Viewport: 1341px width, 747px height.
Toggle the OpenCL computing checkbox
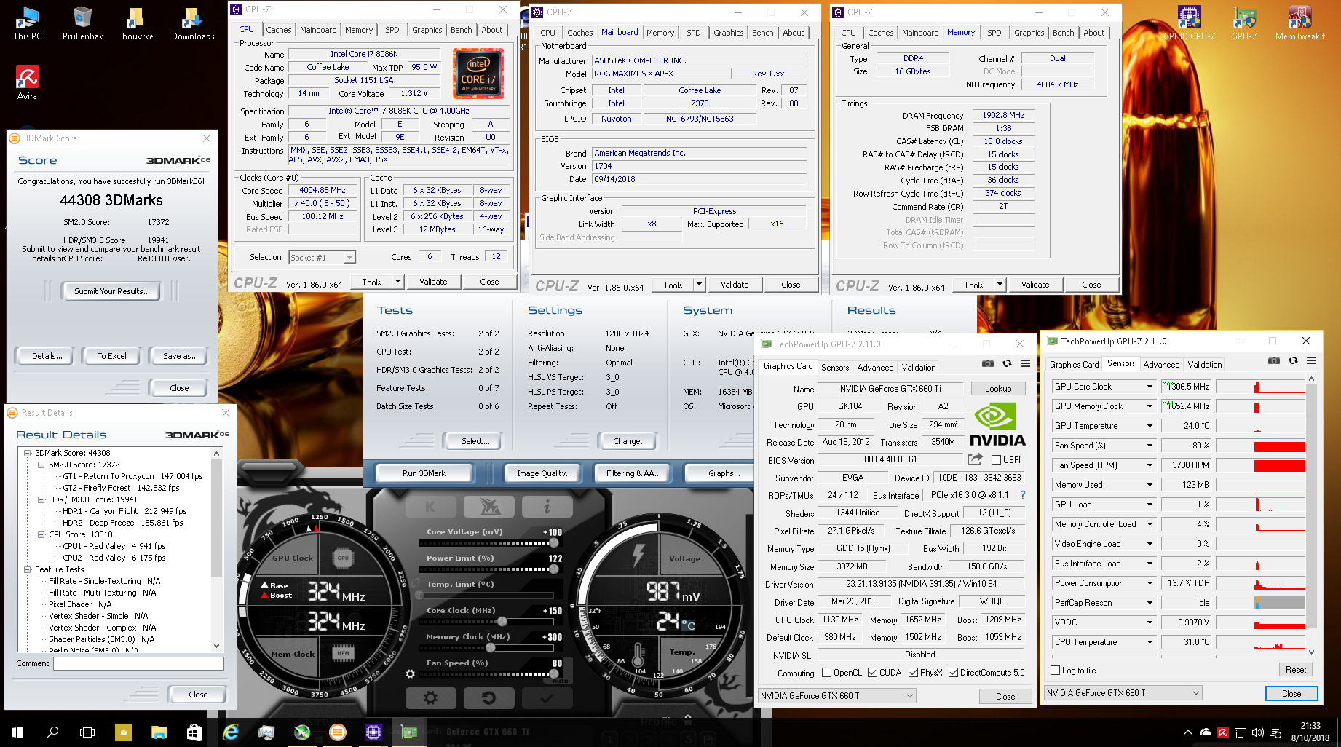coord(826,673)
